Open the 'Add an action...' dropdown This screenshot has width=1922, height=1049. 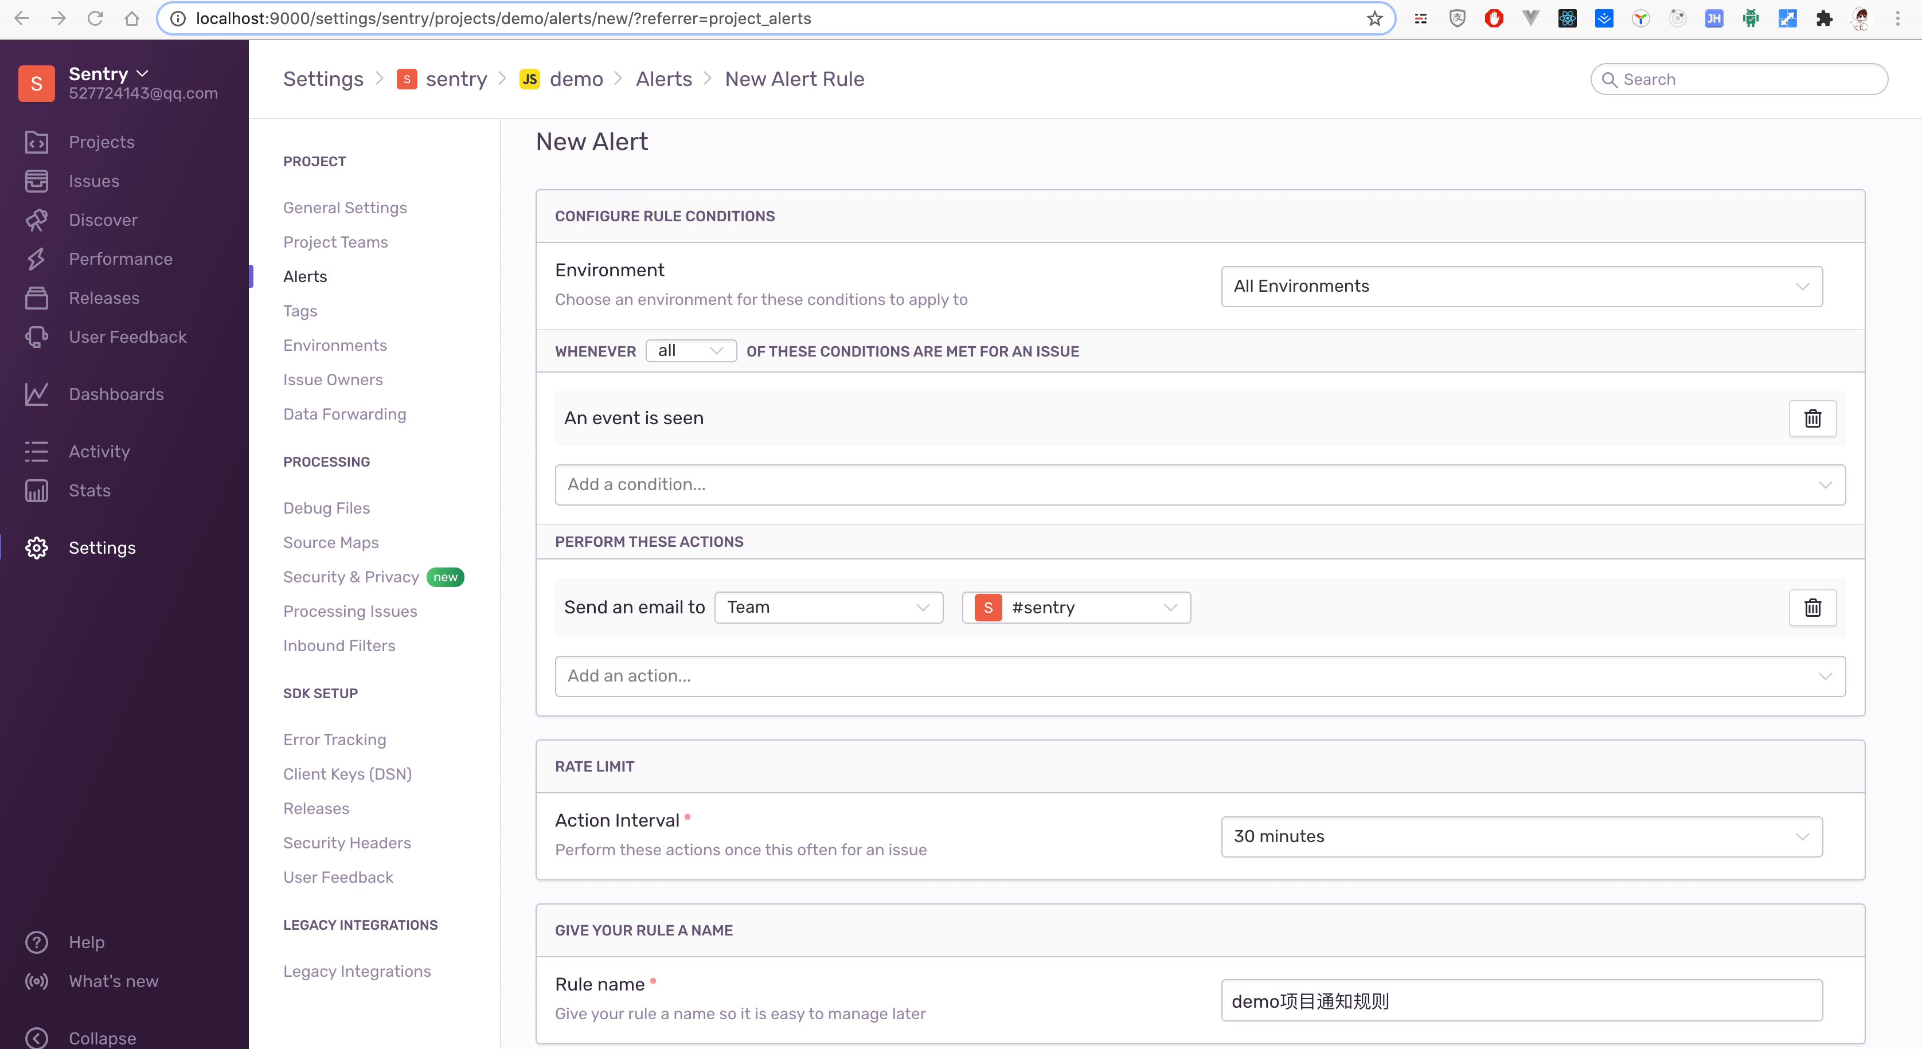tap(1200, 676)
